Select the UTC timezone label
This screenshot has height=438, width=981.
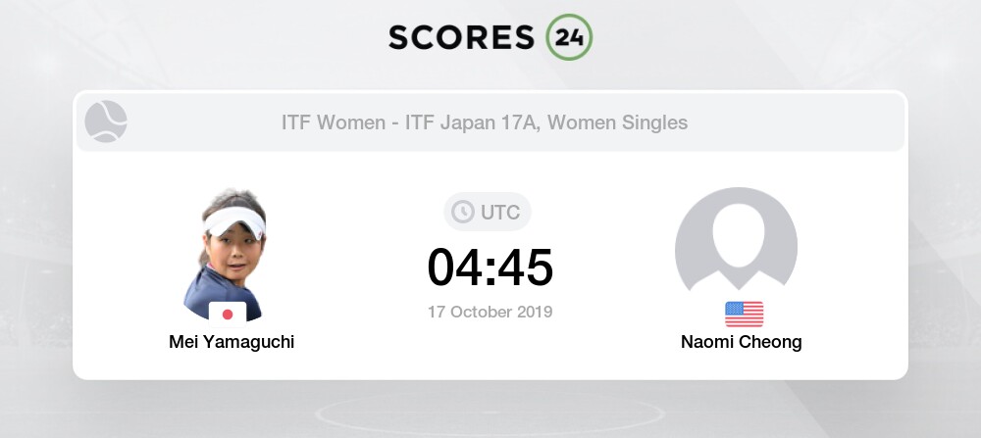tap(501, 212)
